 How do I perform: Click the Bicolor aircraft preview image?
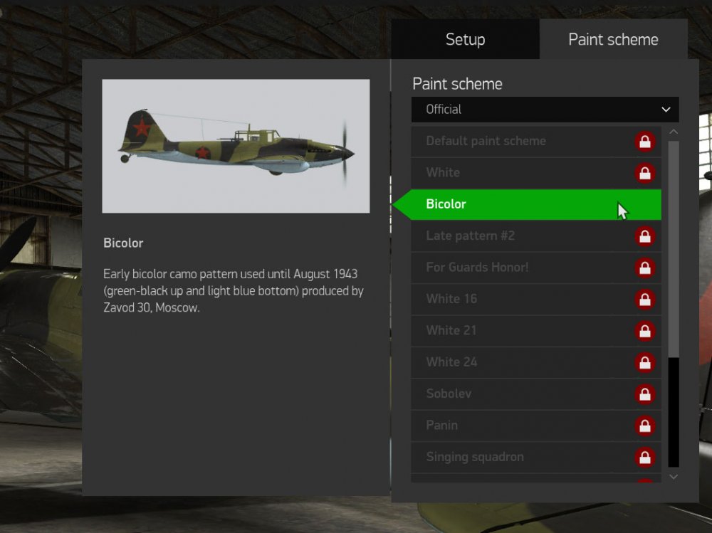click(236, 146)
